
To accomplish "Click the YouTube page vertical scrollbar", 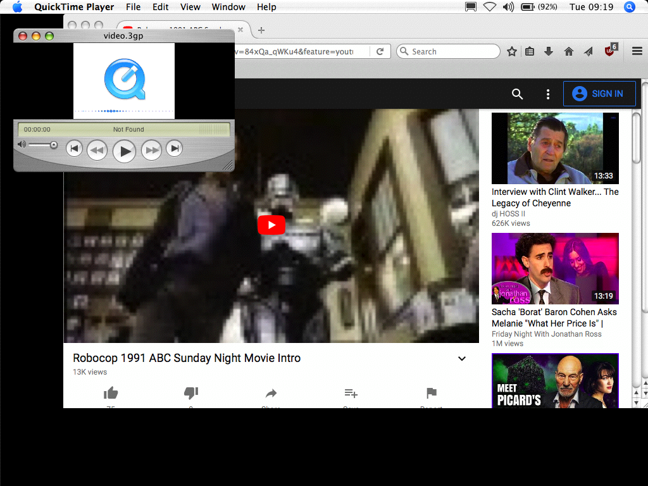I will [637, 137].
